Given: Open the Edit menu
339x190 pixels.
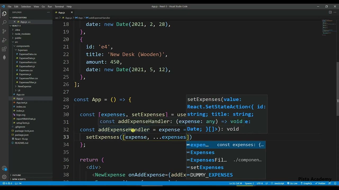Looking at the screenshot, I should tap(16, 6).
